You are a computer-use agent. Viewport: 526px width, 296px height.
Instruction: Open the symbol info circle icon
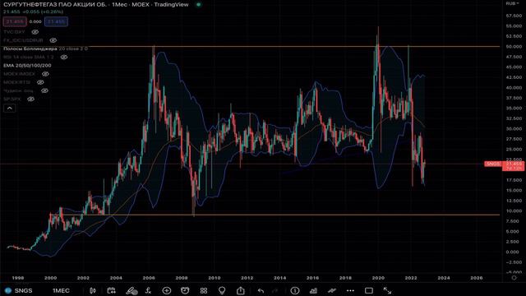coord(295,290)
